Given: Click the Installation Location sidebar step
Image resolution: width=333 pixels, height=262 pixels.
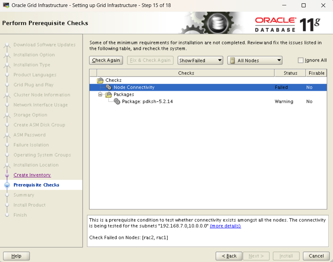Looking at the screenshot, I should (x=36, y=165).
